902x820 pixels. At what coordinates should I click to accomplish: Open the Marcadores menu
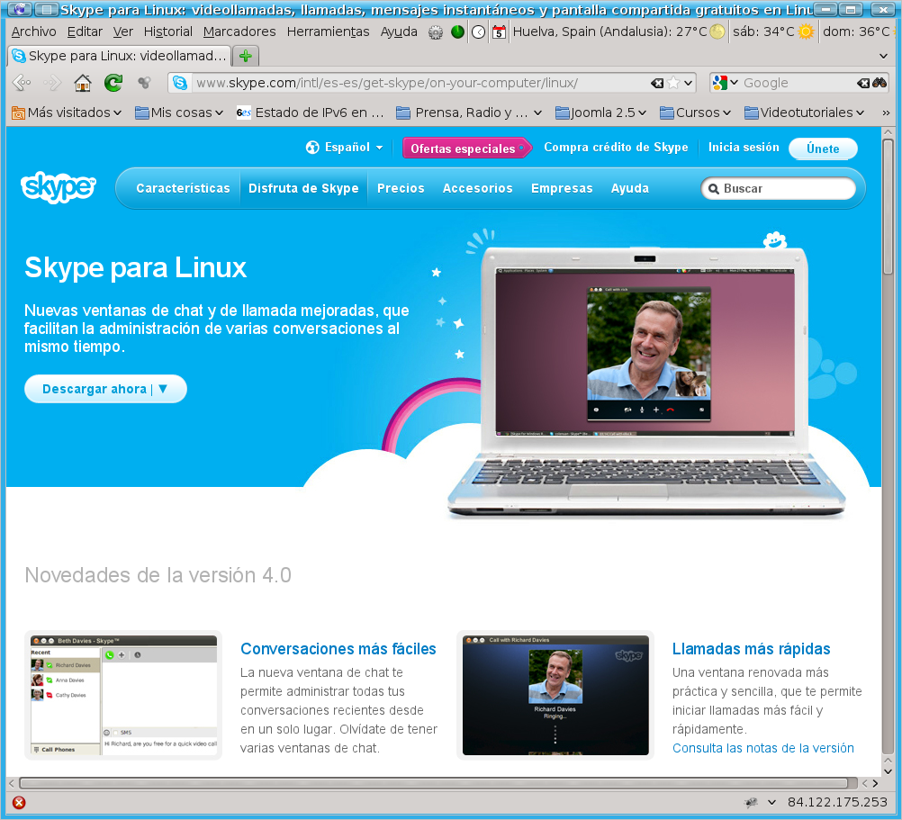(x=239, y=32)
